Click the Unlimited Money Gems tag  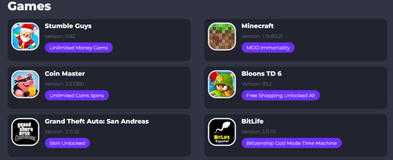point(79,48)
